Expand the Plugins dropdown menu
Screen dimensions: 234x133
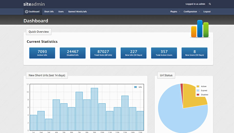pyautogui.click(x=175, y=11)
